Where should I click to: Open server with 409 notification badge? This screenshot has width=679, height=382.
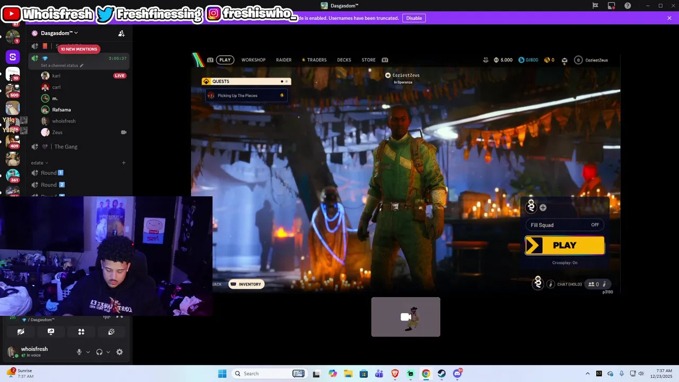point(13,141)
